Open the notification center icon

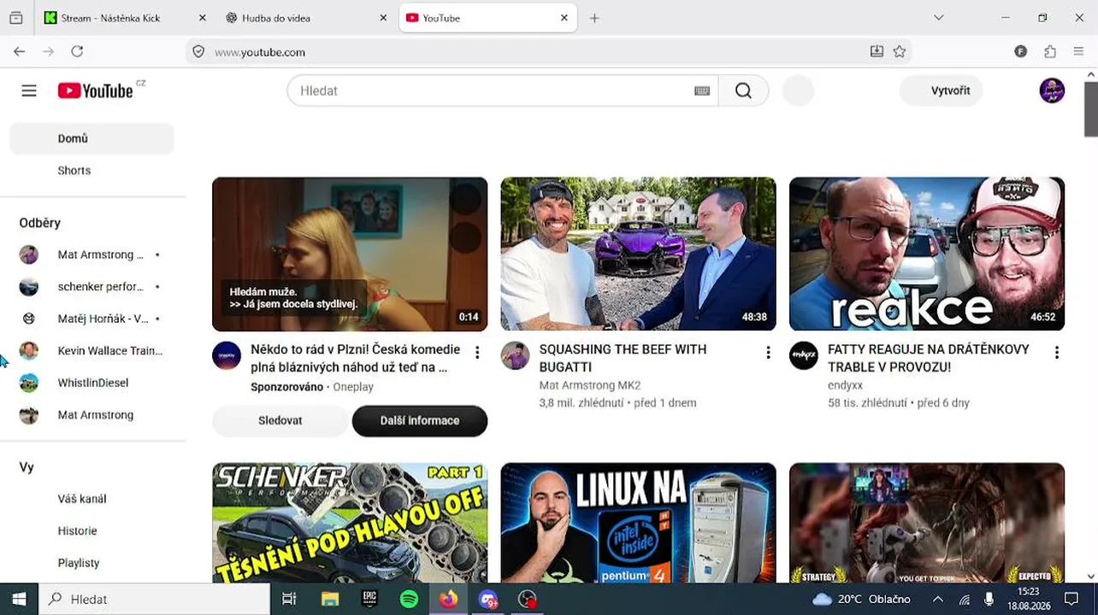tap(1071, 600)
